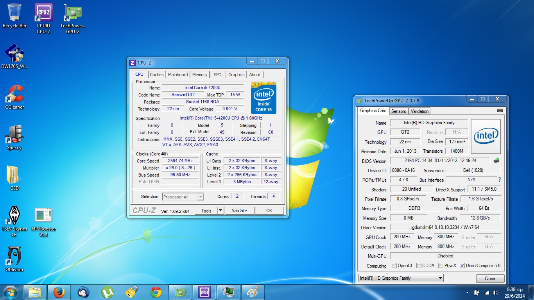Screen dimensions: 534x300
Task: Open uTorrent from the taskbar
Action: click(108, 292)
